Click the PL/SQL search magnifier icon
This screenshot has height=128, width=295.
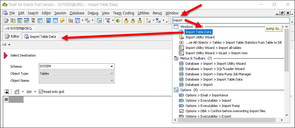click(x=108, y=21)
